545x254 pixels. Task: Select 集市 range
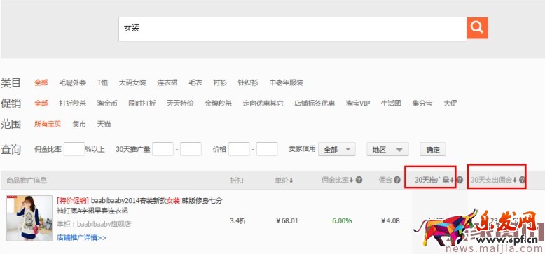79,124
